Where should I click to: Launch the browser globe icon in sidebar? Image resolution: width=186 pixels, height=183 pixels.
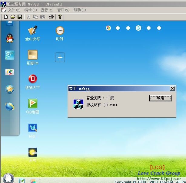(x=10, y=106)
